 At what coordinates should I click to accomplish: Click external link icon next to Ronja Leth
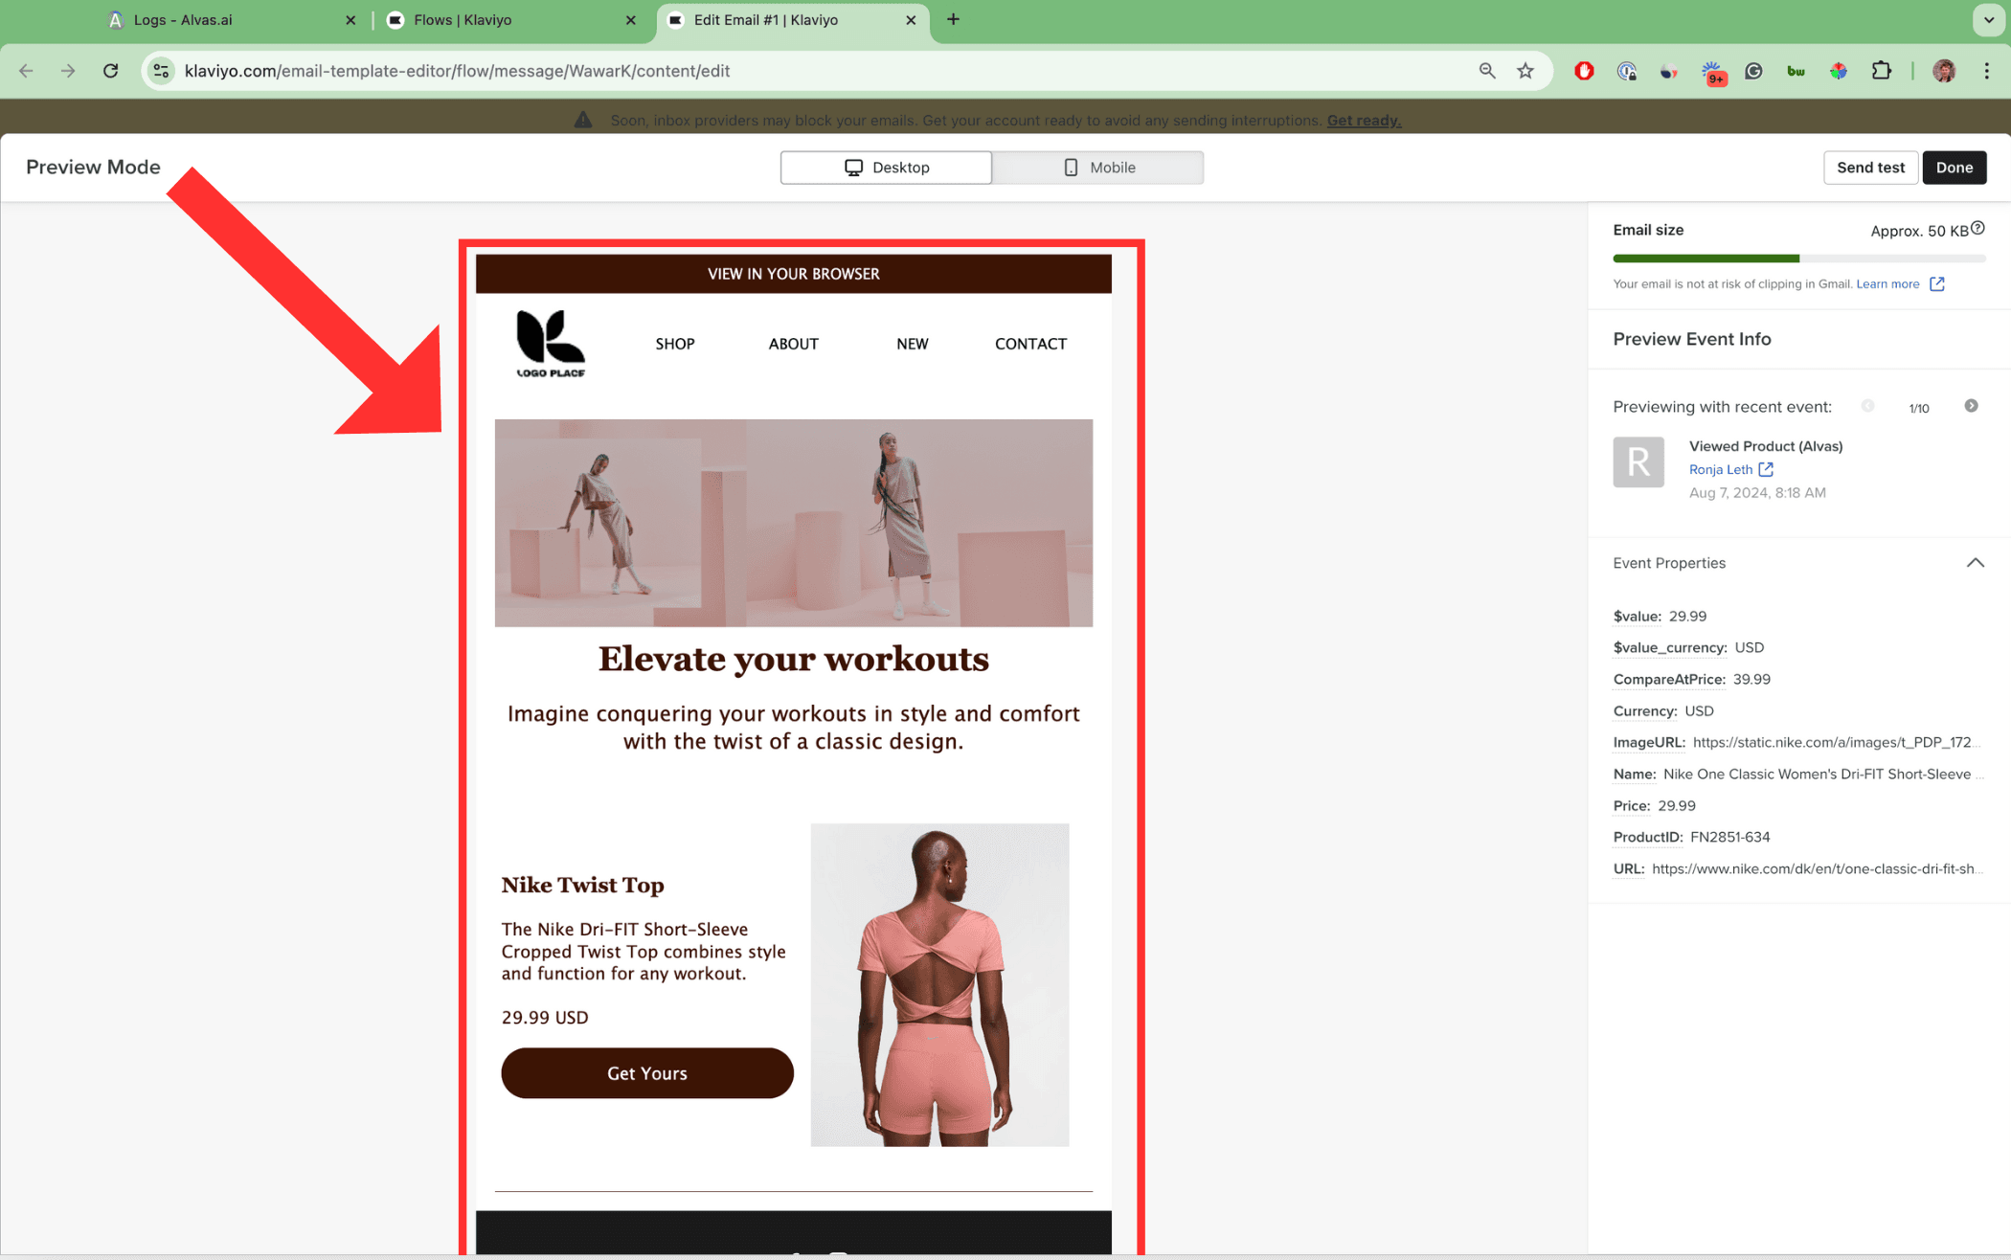1766,469
